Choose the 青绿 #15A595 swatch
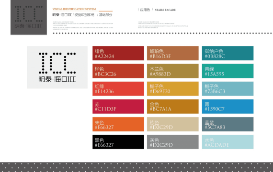The height and width of the screenshot is (172, 273). [227, 71]
